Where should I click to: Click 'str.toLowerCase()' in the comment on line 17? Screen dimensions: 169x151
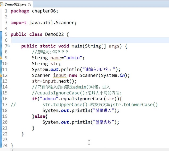pos(135,105)
